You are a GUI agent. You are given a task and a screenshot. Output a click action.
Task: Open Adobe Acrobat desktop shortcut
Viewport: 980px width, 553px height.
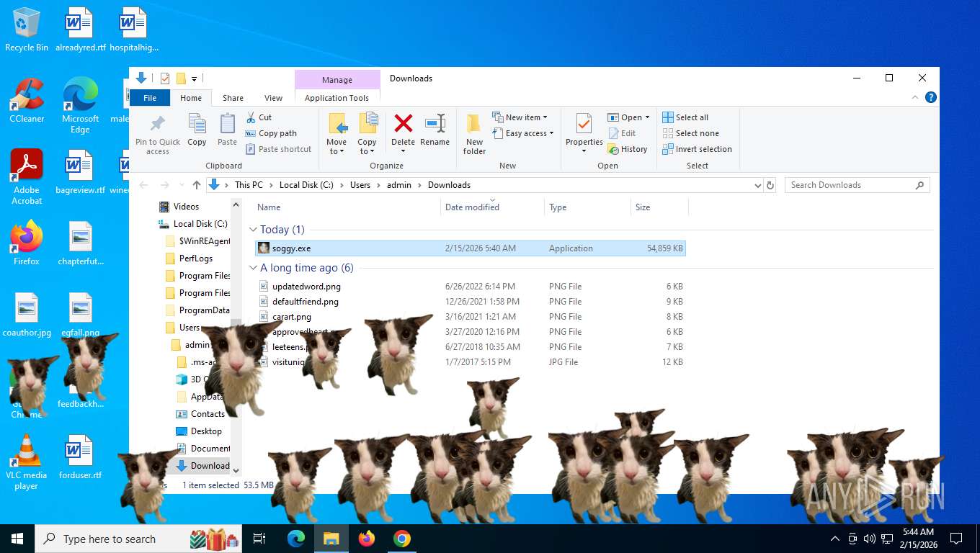[27, 176]
